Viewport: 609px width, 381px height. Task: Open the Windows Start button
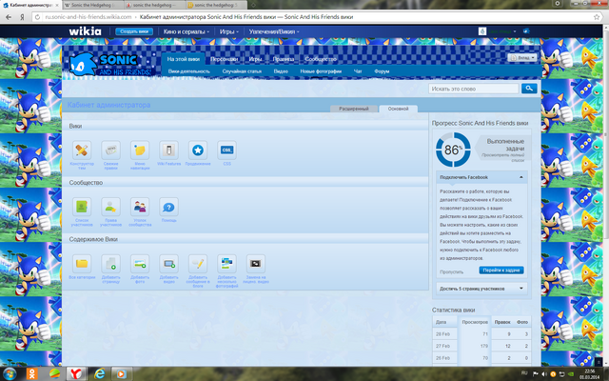(10, 374)
